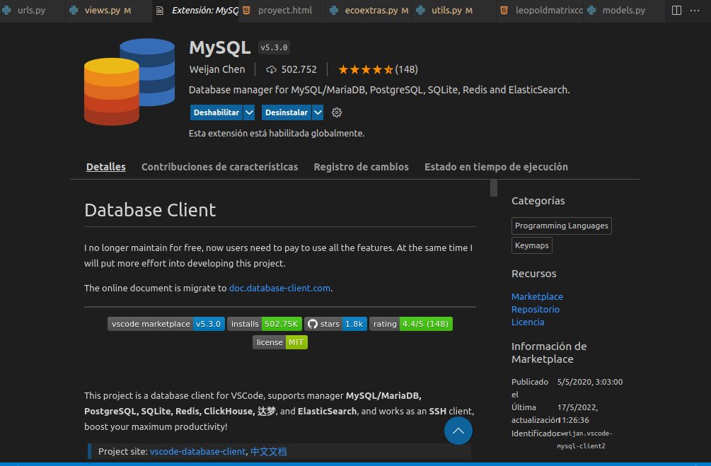Click the (148) ratings count
This screenshot has height=466, width=711.
tap(406, 69)
